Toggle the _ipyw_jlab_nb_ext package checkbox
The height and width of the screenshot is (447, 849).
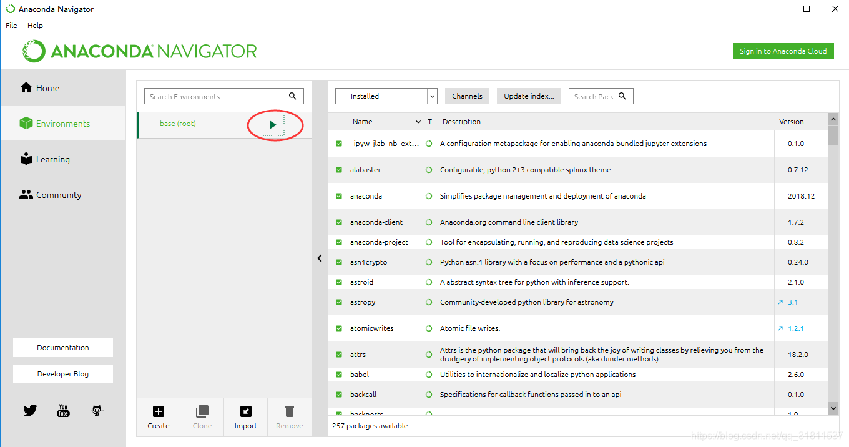click(339, 144)
